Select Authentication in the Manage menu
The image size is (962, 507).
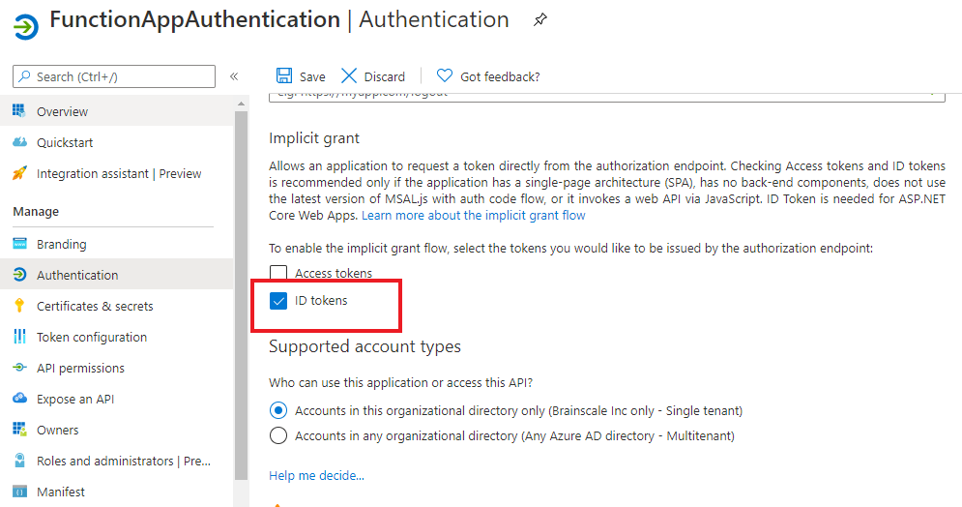point(117,275)
